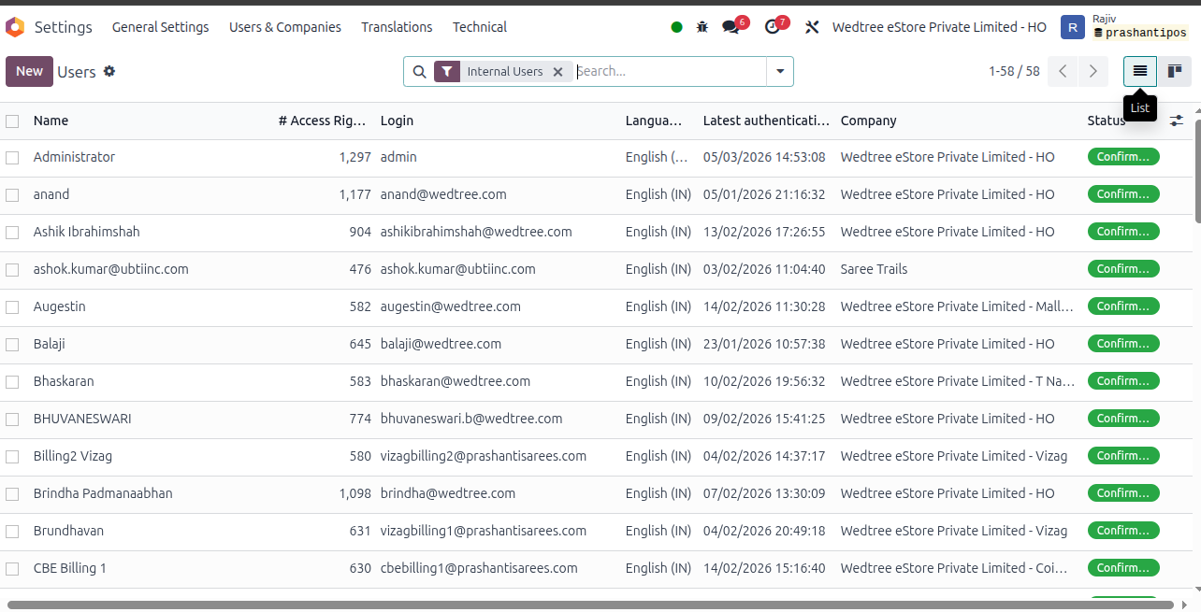Image resolution: width=1201 pixels, height=612 pixels.
Task: Open the conversations chat bubble icon
Action: [731, 27]
